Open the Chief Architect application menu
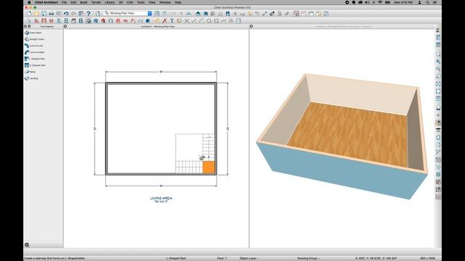465x261 pixels. 46,2
